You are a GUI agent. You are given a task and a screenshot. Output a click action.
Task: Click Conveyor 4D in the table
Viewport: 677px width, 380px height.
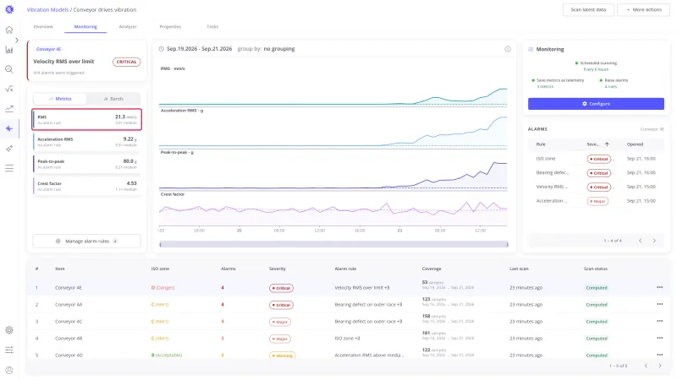click(69, 355)
